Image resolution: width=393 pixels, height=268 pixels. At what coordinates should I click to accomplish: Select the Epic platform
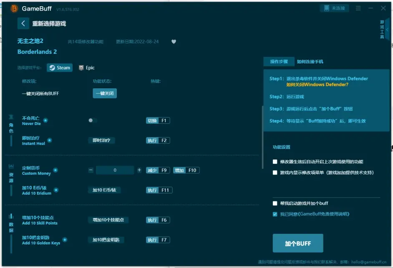87,68
